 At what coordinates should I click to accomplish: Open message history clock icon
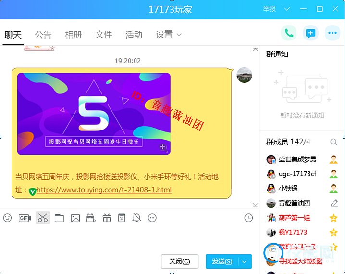coord(248,218)
